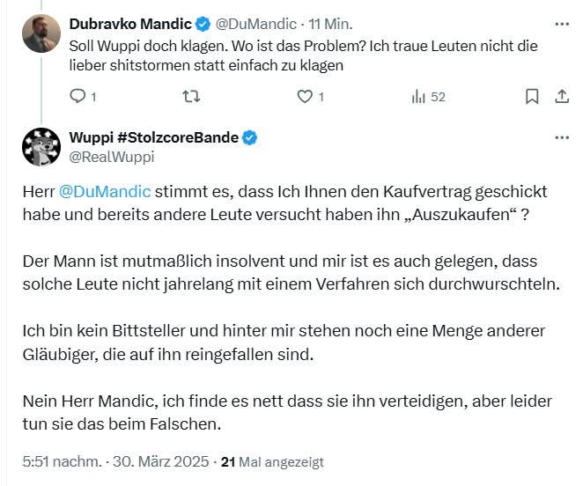The image size is (583, 486).
Task: Open Dubravko Mandic's profile picture
Action: (41, 33)
